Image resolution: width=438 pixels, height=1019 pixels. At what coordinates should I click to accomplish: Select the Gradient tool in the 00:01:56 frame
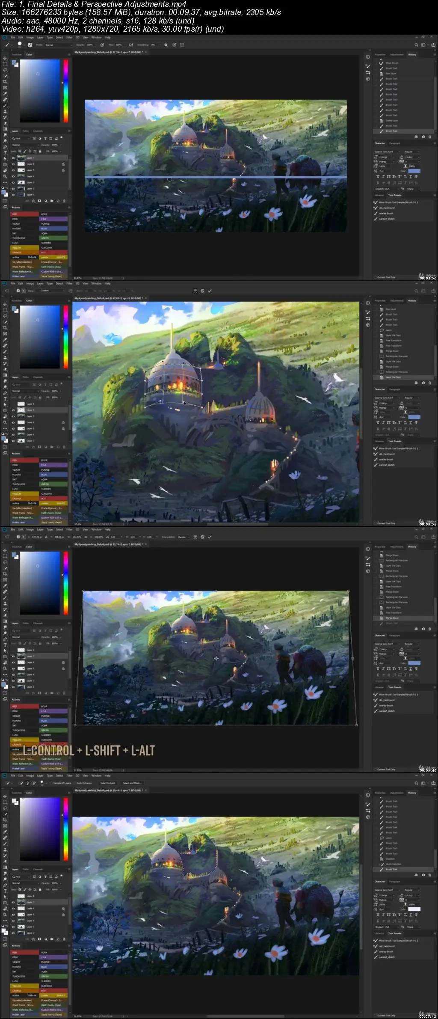point(5,129)
